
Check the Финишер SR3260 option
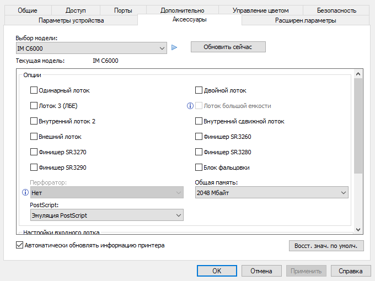tap(199, 137)
